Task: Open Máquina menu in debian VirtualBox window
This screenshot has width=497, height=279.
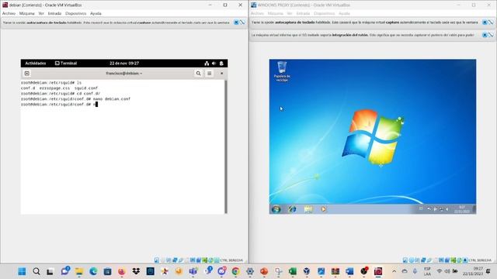Action: pyautogui.click(x=27, y=14)
